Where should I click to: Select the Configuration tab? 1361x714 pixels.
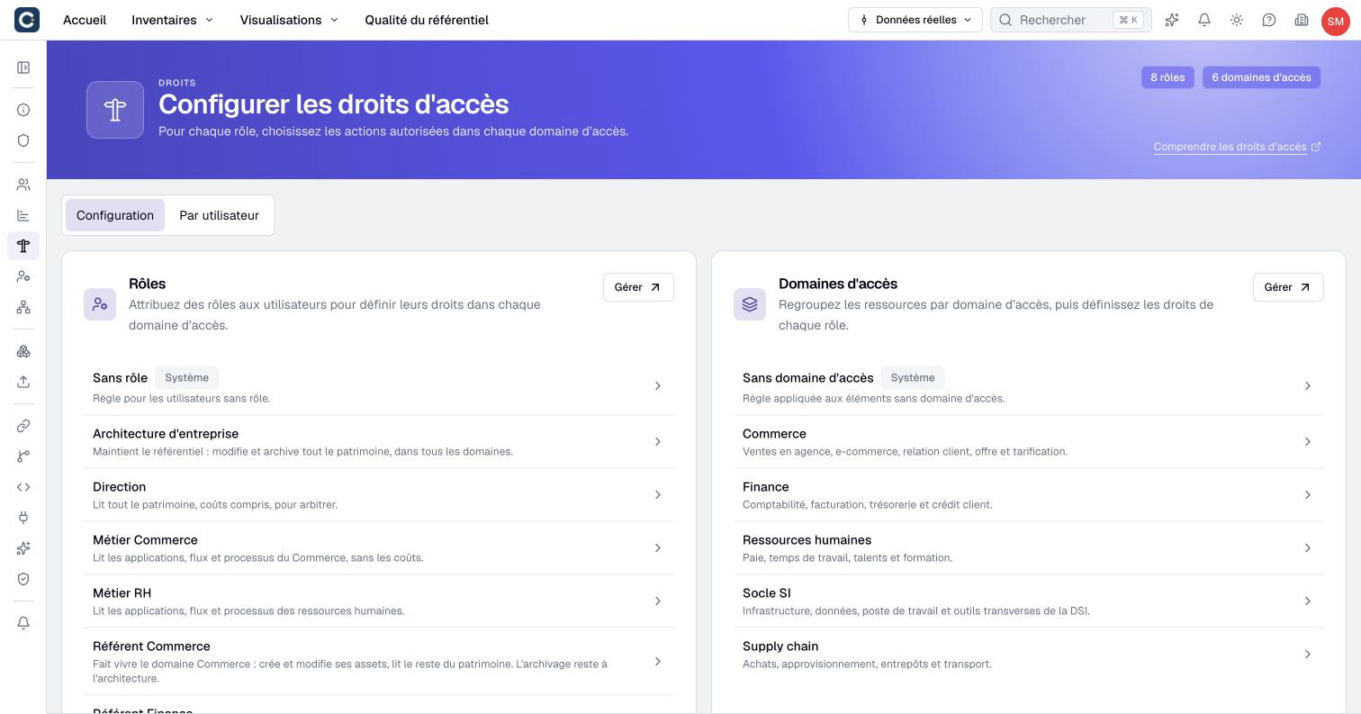(x=115, y=215)
